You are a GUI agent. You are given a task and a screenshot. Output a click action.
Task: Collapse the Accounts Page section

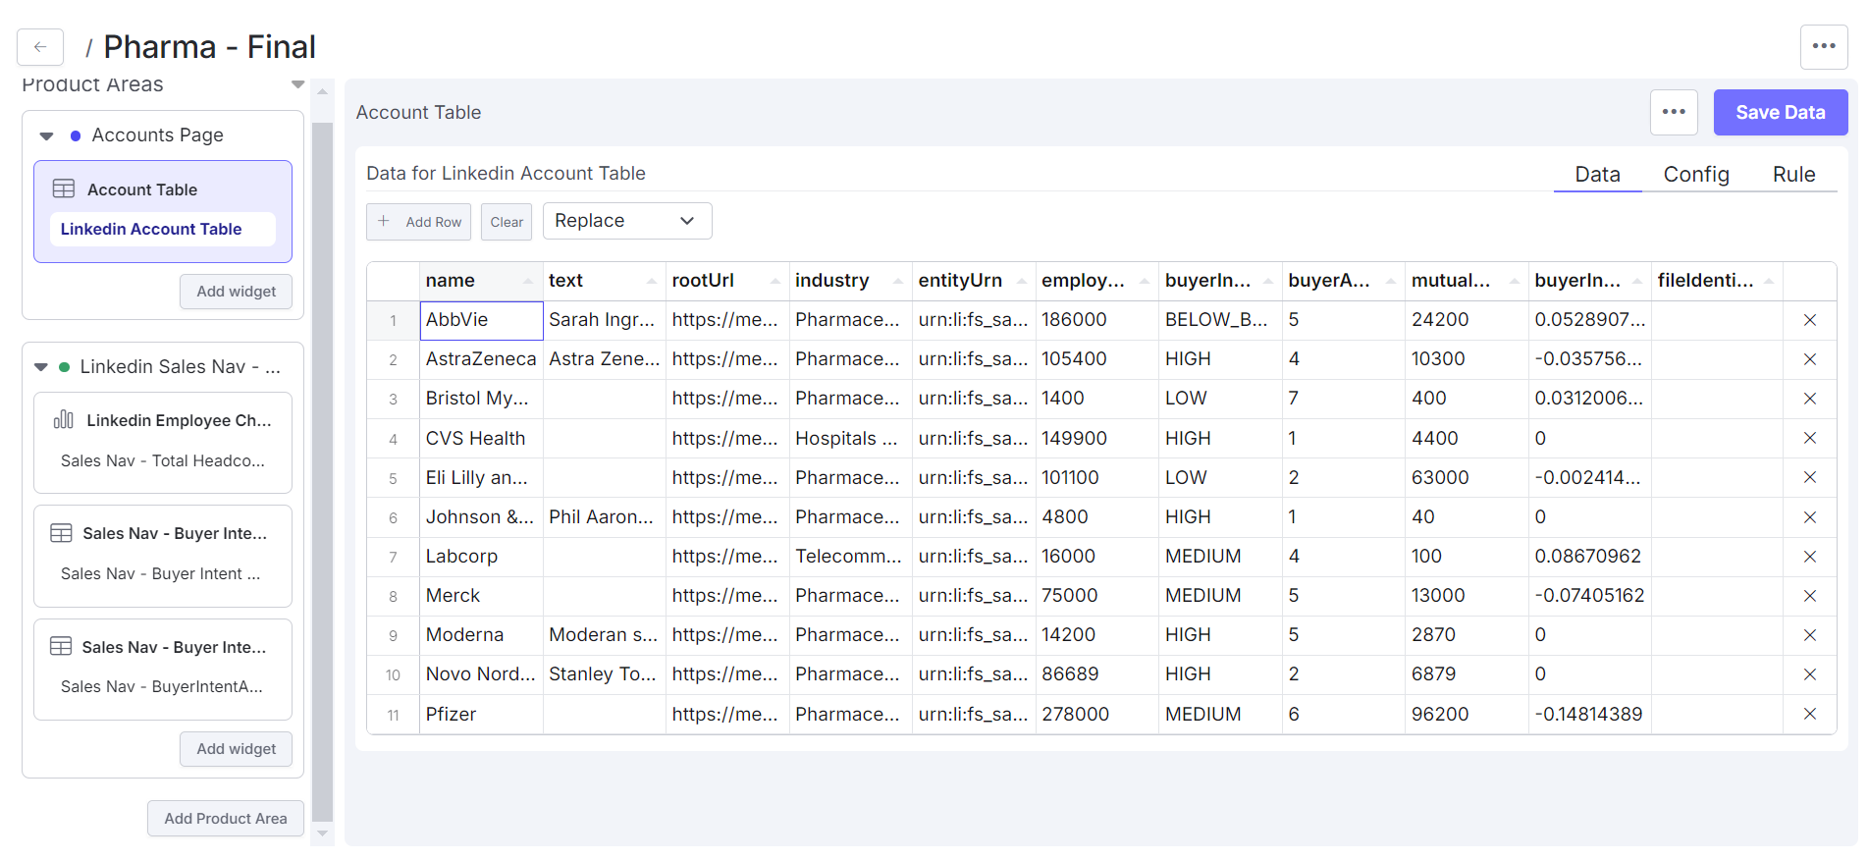click(x=46, y=135)
